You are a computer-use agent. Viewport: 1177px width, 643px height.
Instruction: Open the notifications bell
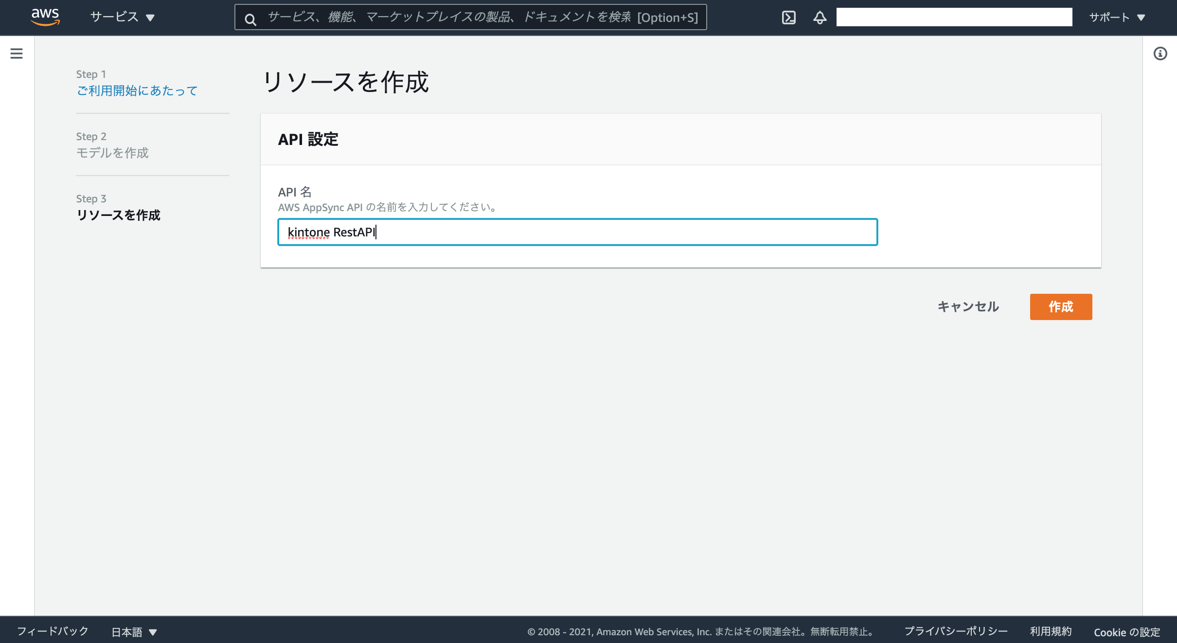pyautogui.click(x=819, y=17)
